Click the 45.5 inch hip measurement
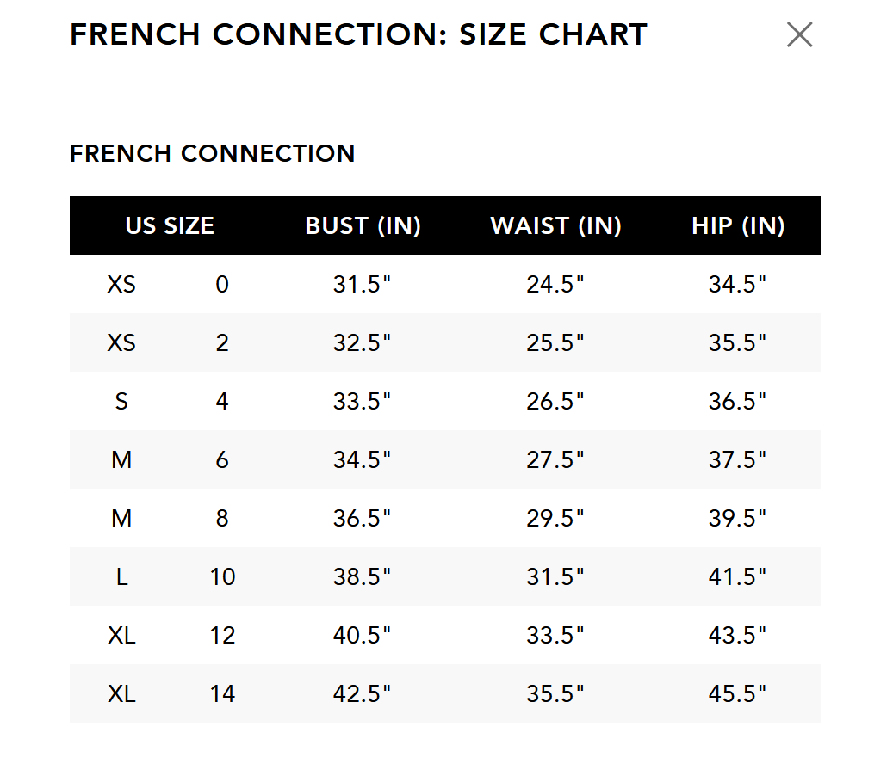 coord(737,693)
